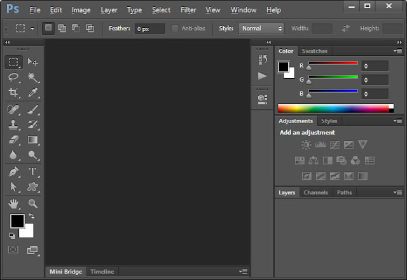
Task: Select the Zoom tool
Action: tap(32, 204)
